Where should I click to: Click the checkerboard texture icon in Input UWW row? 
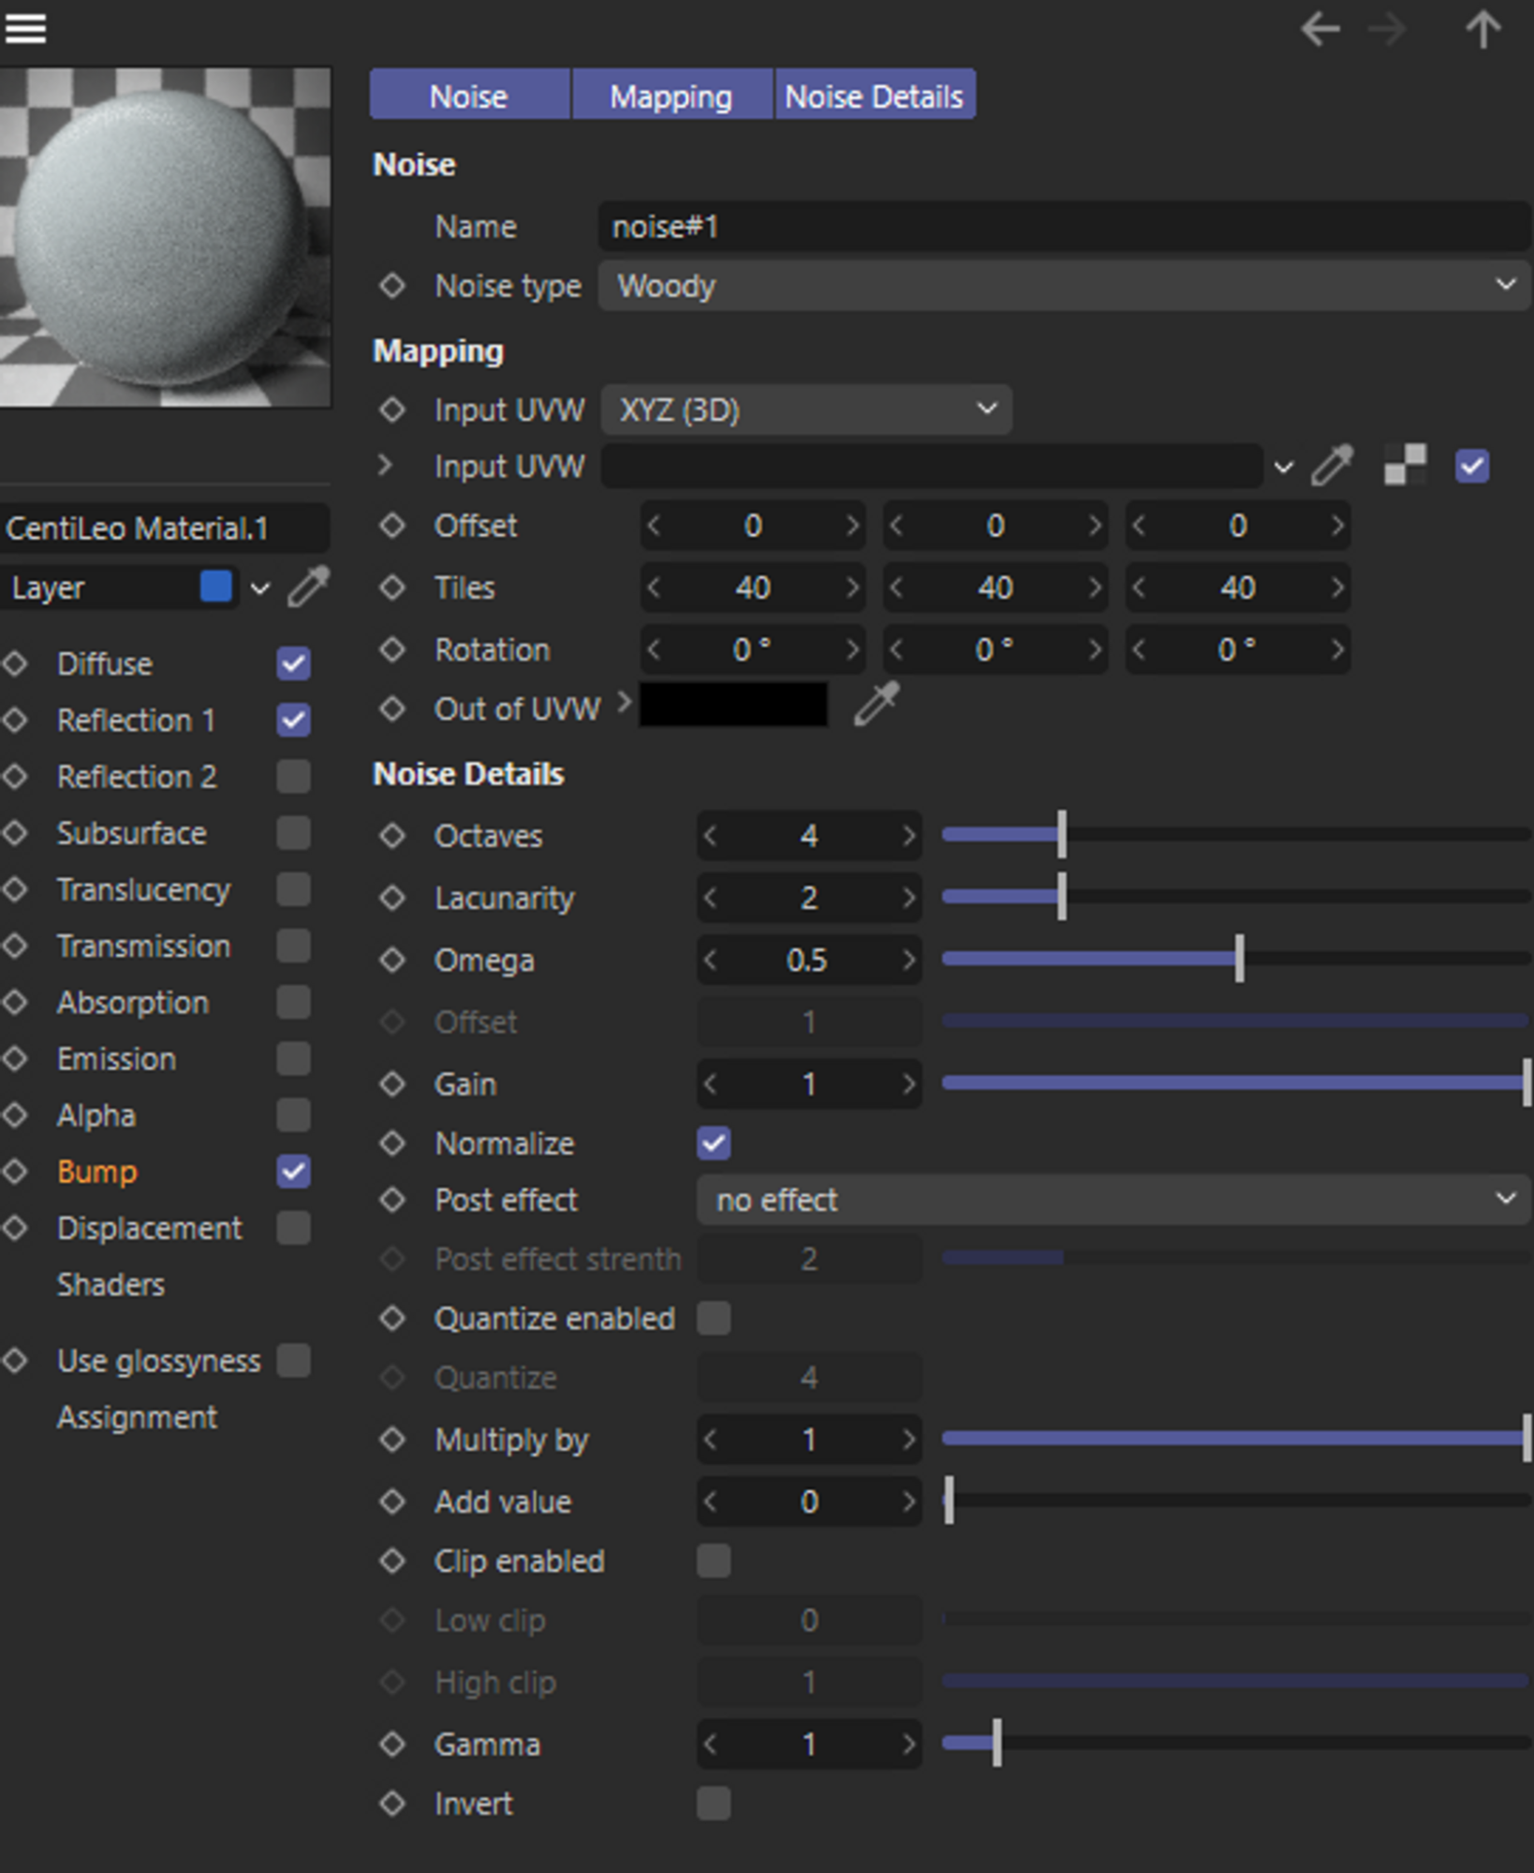1405,466
